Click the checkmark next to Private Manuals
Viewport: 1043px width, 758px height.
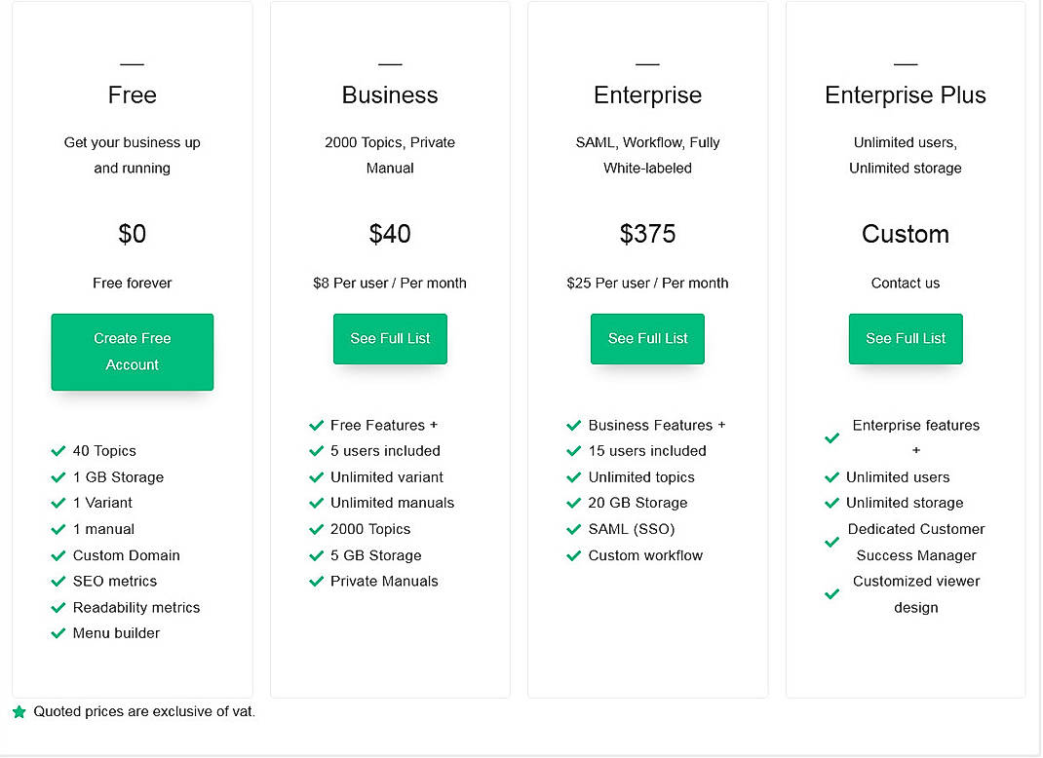click(317, 582)
